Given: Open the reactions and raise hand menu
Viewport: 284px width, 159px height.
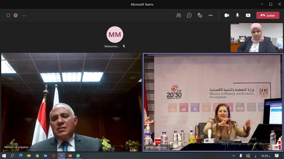Looking at the screenshot, I should pyautogui.click(x=200, y=15).
